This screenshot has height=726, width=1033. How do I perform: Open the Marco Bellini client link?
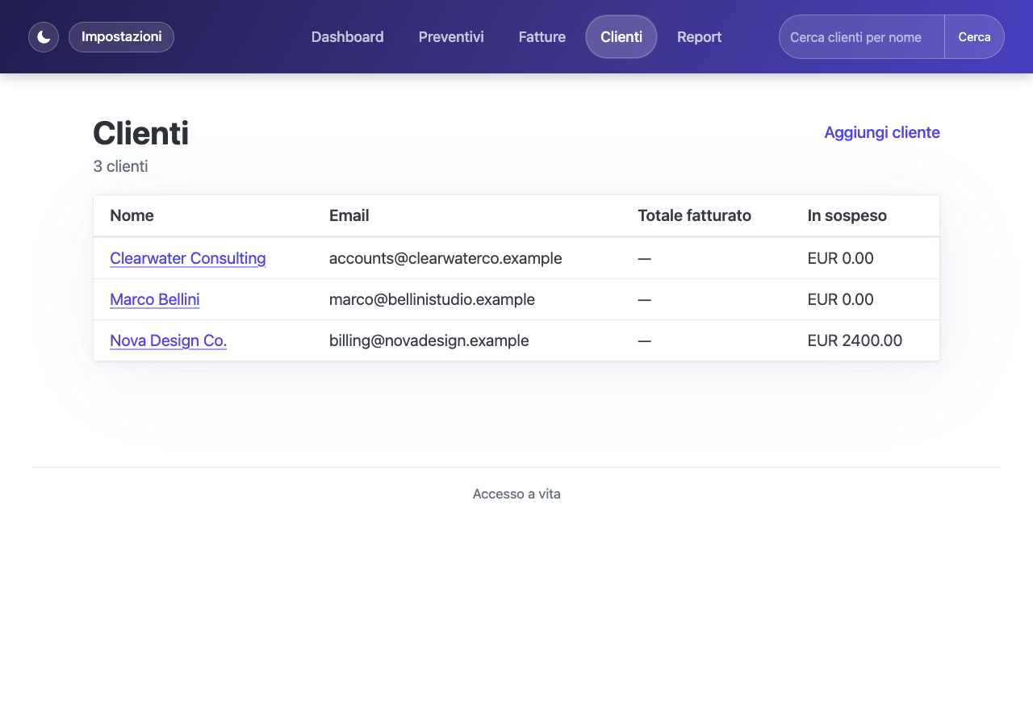pos(155,299)
